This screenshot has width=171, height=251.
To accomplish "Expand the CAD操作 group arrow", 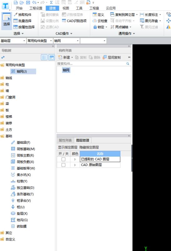I will [x=71, y=34].
